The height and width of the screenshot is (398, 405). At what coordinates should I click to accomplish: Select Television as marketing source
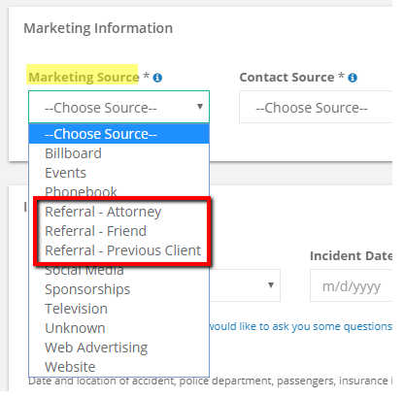119,309
